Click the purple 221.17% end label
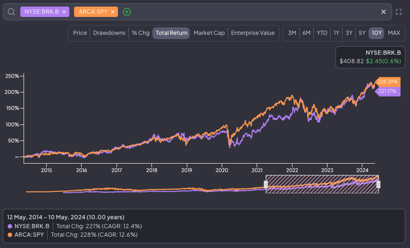 point(387,91)
